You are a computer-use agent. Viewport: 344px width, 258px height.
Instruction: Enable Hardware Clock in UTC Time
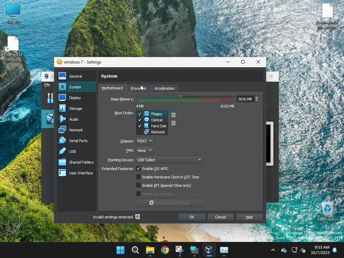(138, 177)
